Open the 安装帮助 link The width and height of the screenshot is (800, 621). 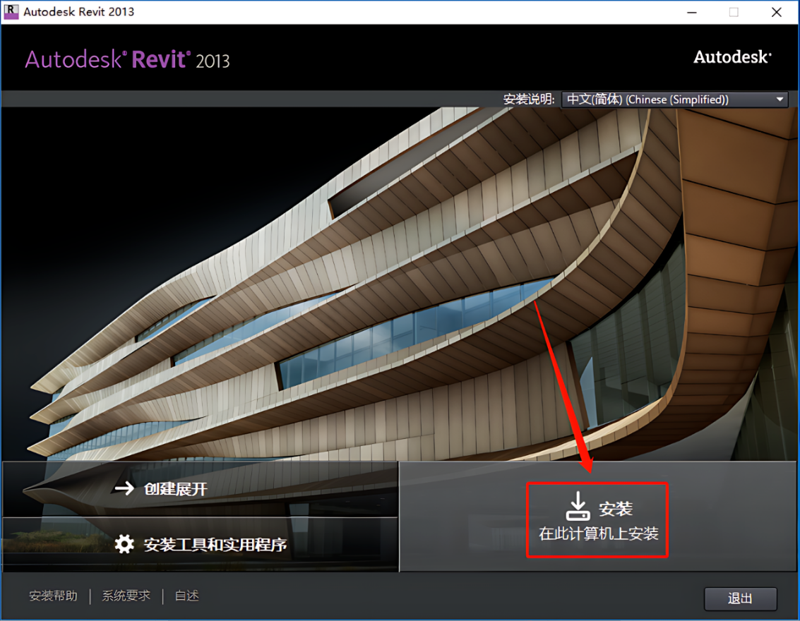point(54,596)
